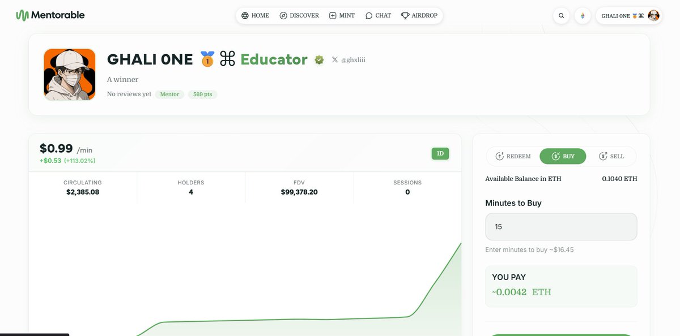680x336 pixels.
Task: Open the GHALI 0NE account menu
Action: 630,16
